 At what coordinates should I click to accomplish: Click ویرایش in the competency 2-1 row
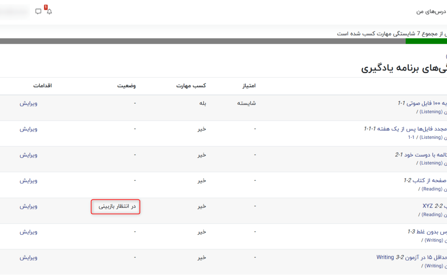[29, 155]
